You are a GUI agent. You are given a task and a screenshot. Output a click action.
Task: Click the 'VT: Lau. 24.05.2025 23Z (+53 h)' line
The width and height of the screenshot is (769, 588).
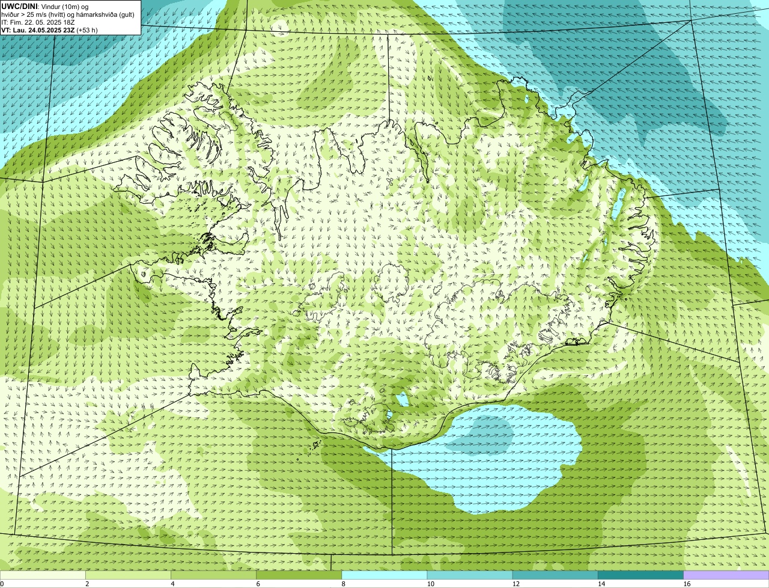(49, 29)
